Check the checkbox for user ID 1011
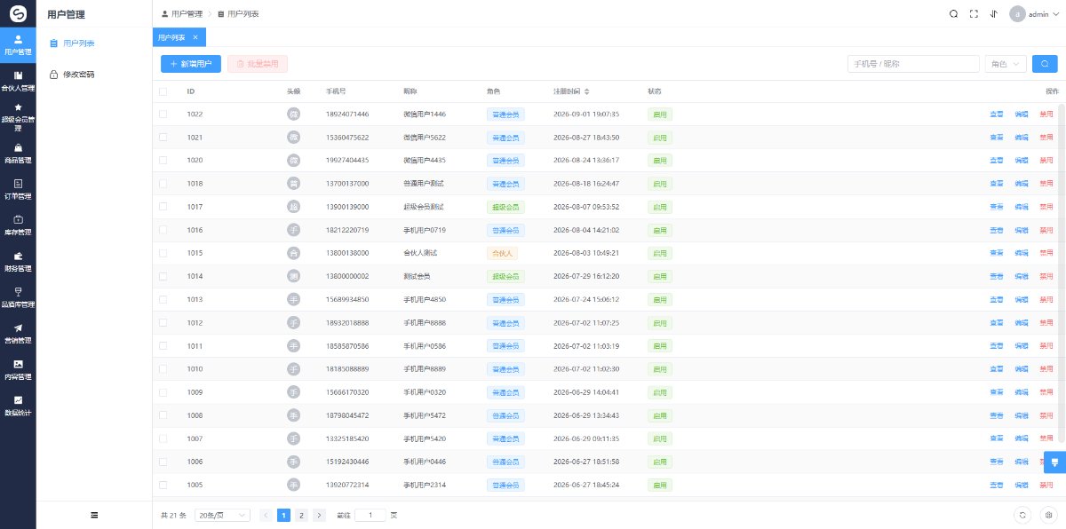 pos(163,345)
